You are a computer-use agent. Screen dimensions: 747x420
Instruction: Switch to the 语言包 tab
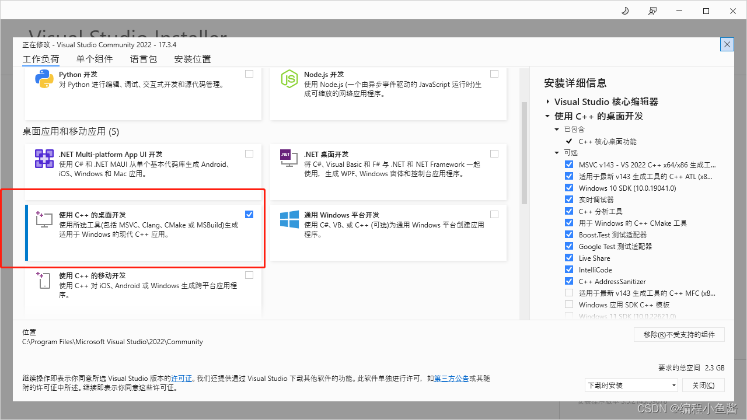144,59
